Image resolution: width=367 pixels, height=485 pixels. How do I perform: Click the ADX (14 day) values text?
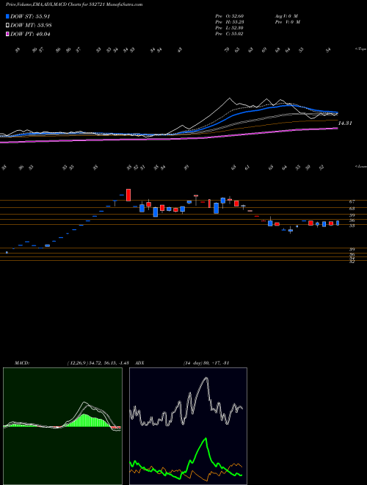pos(206,363)
